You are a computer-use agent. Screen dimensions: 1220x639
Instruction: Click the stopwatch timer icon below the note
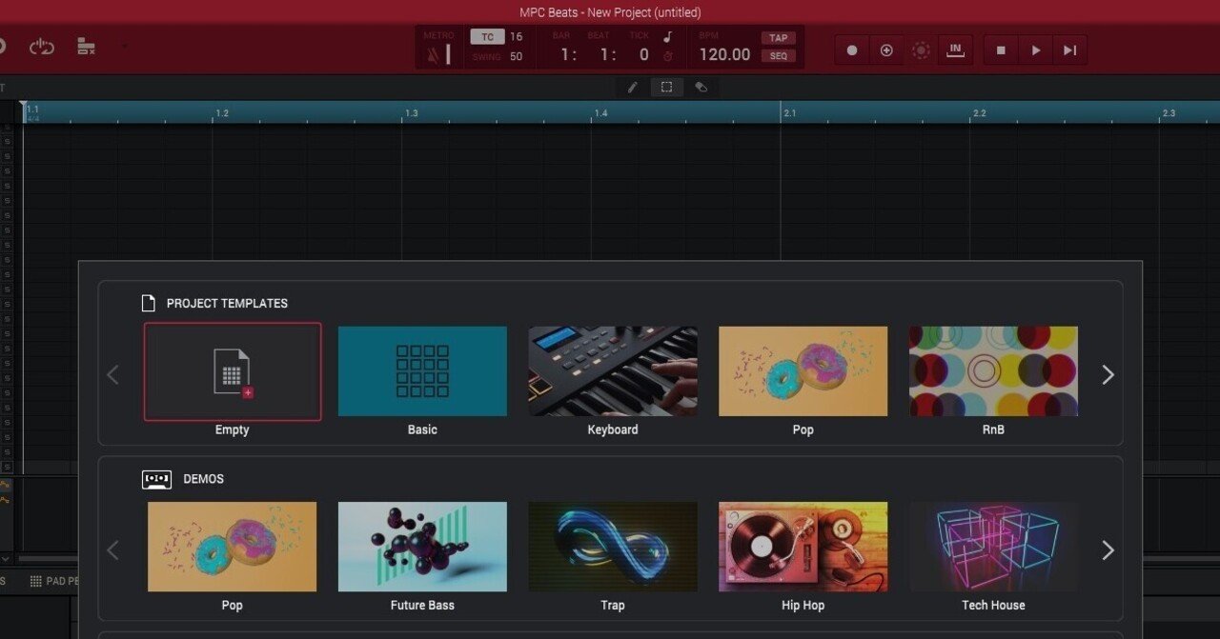pyautogui.click(x=668, y=56)
